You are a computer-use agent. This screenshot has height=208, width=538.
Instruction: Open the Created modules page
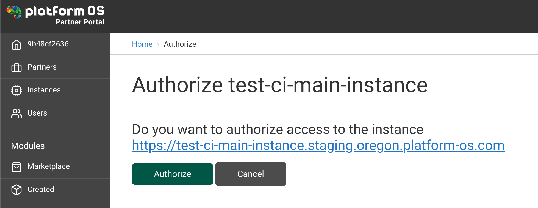40,190
